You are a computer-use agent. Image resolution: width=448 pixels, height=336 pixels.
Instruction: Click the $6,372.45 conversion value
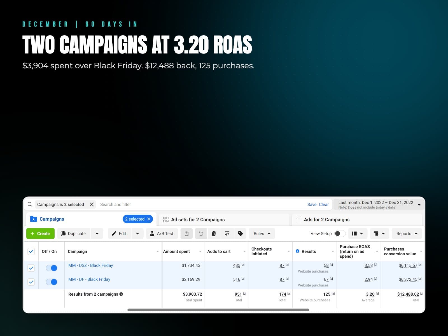[x=408, y=279]
